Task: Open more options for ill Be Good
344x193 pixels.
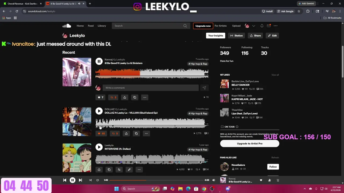Action: pyautogui.click(x=145, y=97)
